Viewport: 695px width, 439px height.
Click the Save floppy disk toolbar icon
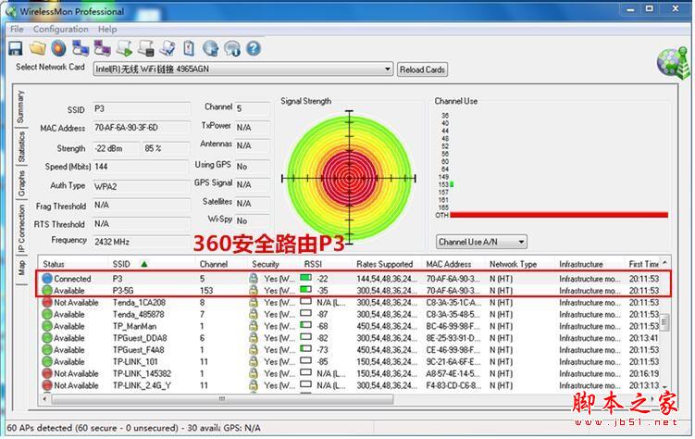point(16,48)
